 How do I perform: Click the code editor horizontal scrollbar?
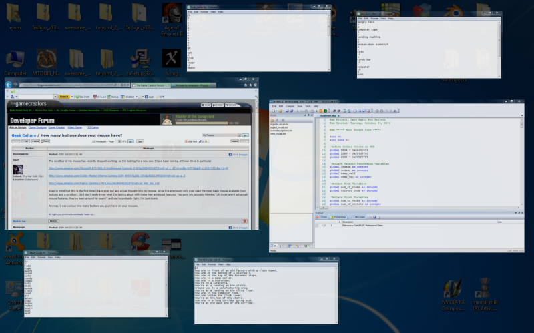pos(419,208)
